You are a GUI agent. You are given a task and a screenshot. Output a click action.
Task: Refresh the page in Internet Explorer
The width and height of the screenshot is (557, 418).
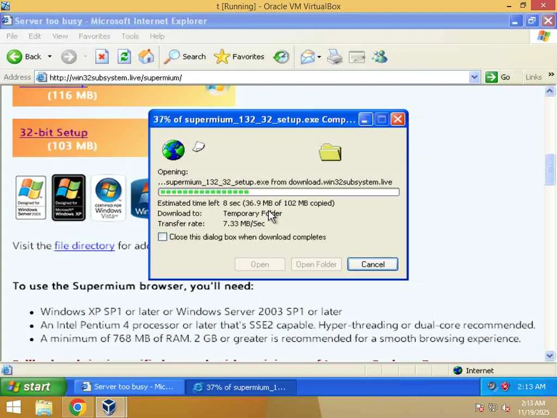(124, 57)
